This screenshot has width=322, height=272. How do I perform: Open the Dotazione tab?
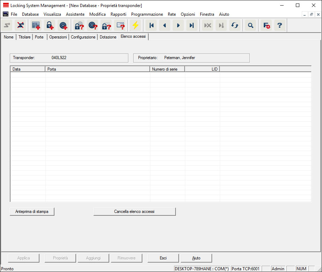point(108,37)
